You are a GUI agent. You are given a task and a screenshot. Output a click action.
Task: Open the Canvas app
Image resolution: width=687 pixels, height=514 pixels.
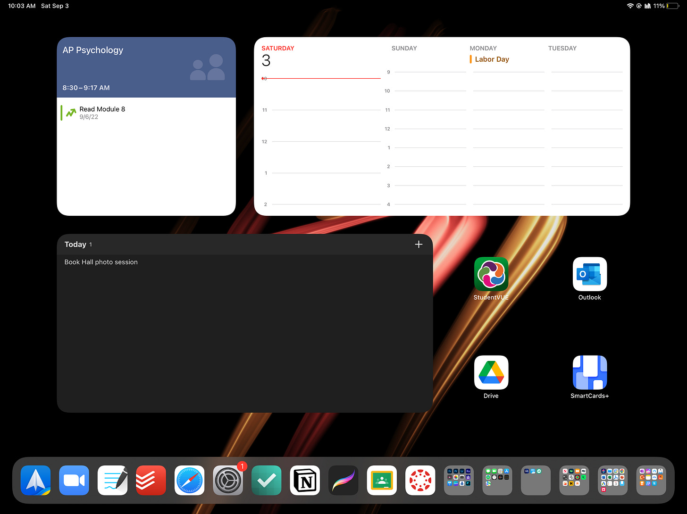pyautogui.click(x=420, y=480)
